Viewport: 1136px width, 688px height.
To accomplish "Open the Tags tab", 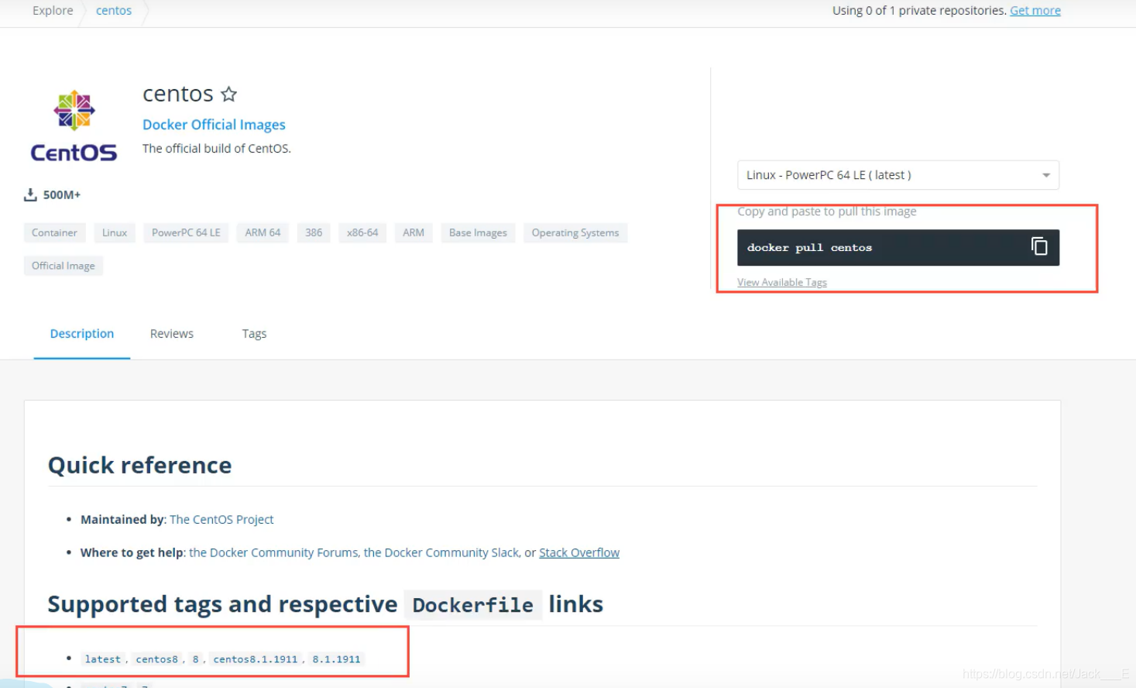I will pyautogui.click(x=254, y=333).
